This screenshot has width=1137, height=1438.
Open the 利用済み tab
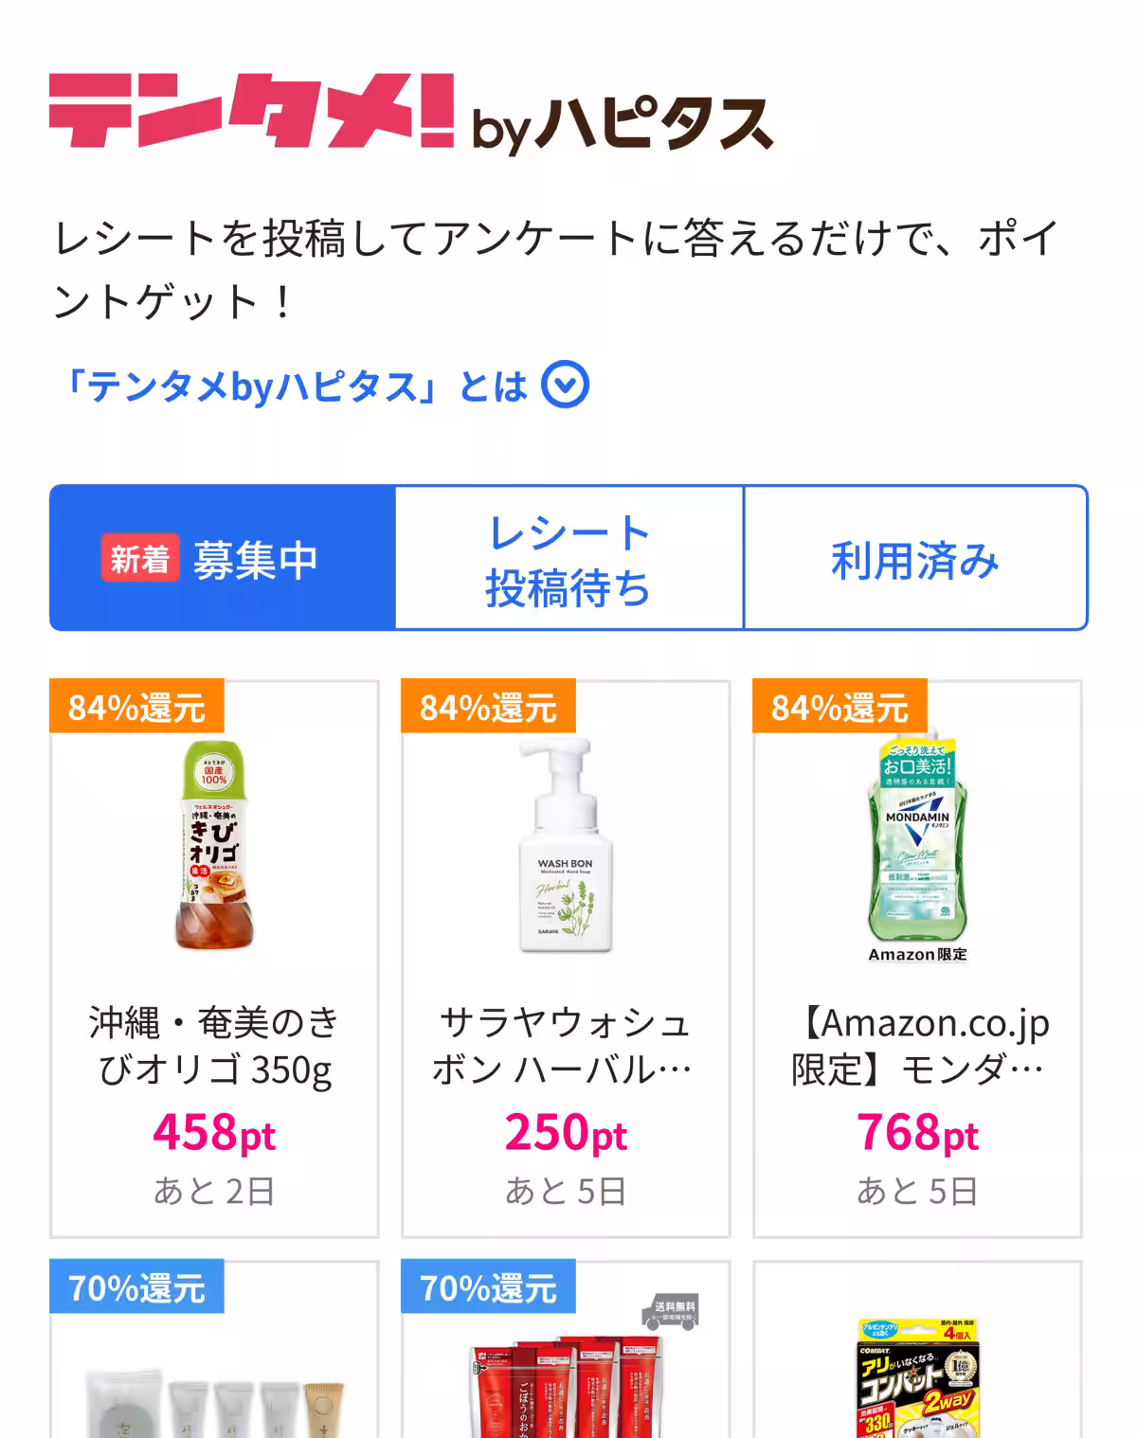[915, 559]
